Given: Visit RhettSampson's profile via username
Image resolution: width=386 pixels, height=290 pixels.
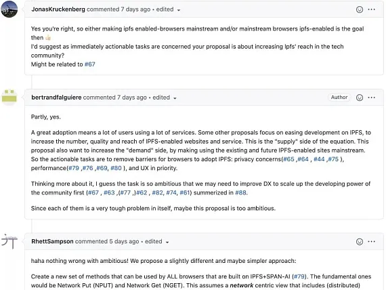Looking at the screenshot, I should click(x=52, y=241).
